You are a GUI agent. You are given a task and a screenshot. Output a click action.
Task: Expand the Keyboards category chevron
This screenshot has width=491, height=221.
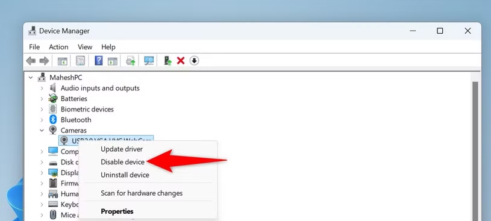42,204
